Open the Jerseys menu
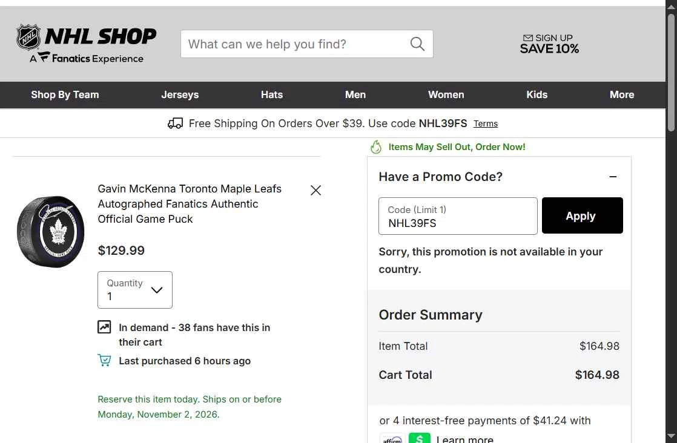This screenshot has width=677, height=443. 180,95
